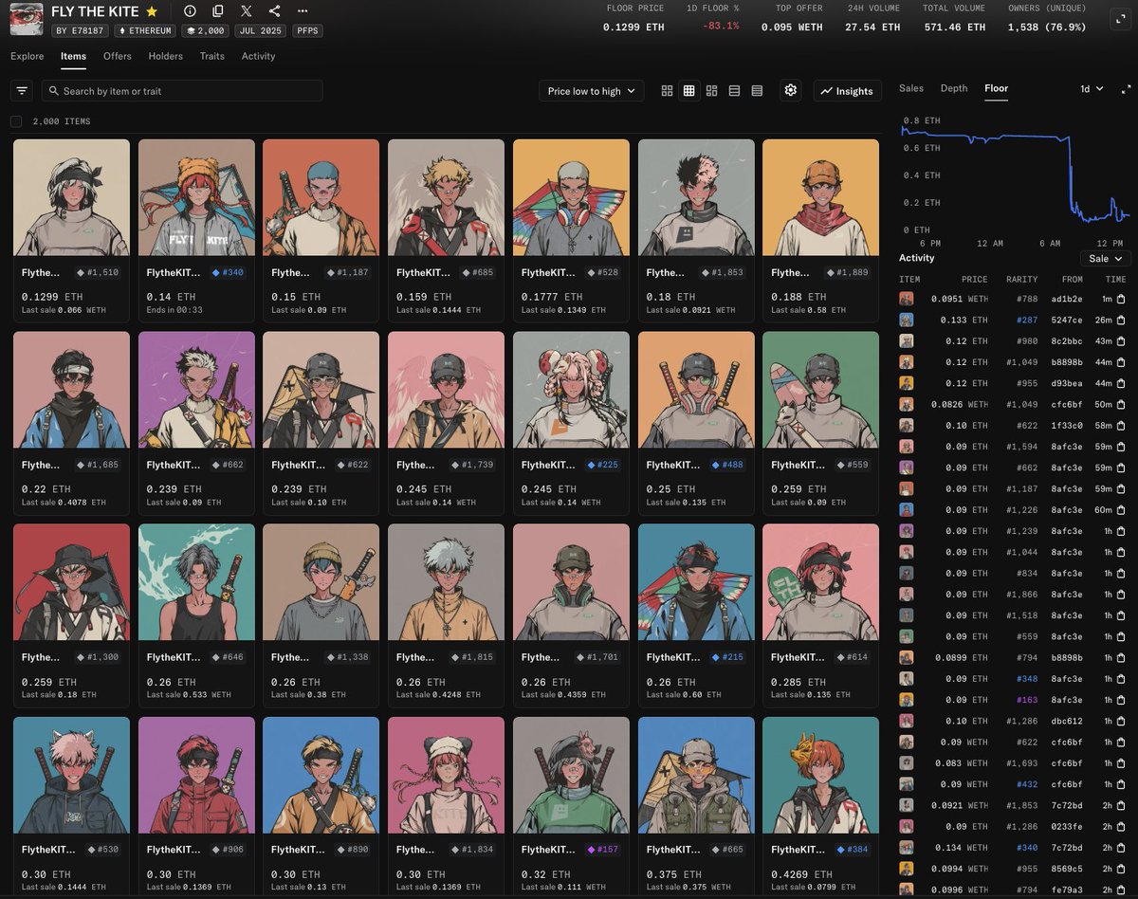Expand the Sale activity filter dropdown
This screenshot has height=899, width=1138.
(x=1106, y=259)
